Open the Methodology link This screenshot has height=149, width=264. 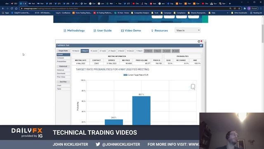[x=74, y=31]
